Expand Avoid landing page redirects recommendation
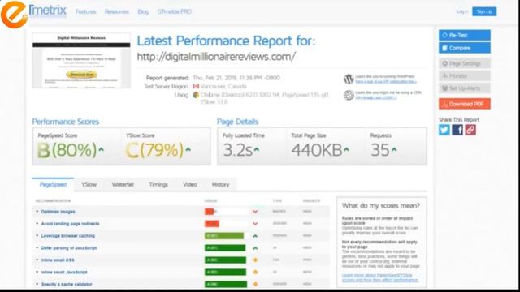520x292 pixels. (71, 224)
